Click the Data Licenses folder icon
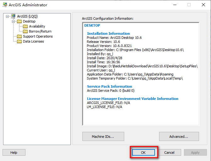The image size is (211, 161). tap(19, 41)
